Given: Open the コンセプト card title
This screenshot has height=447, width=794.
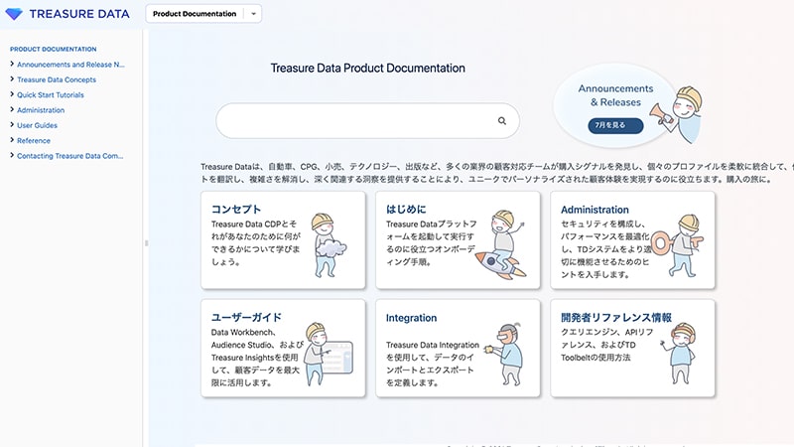Looking at the screenshot, I should click(236, 209).
